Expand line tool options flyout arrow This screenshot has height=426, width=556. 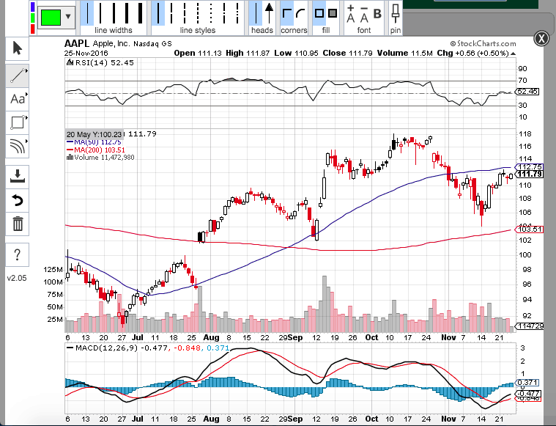pyautogui.click(x=26, y=71)
